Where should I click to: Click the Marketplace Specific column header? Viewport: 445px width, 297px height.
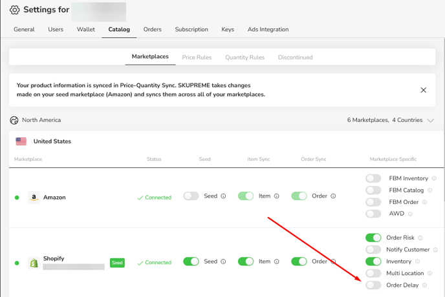point(393,159)
